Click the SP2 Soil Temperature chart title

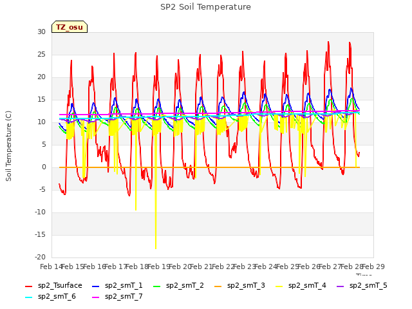click(205, 7)
